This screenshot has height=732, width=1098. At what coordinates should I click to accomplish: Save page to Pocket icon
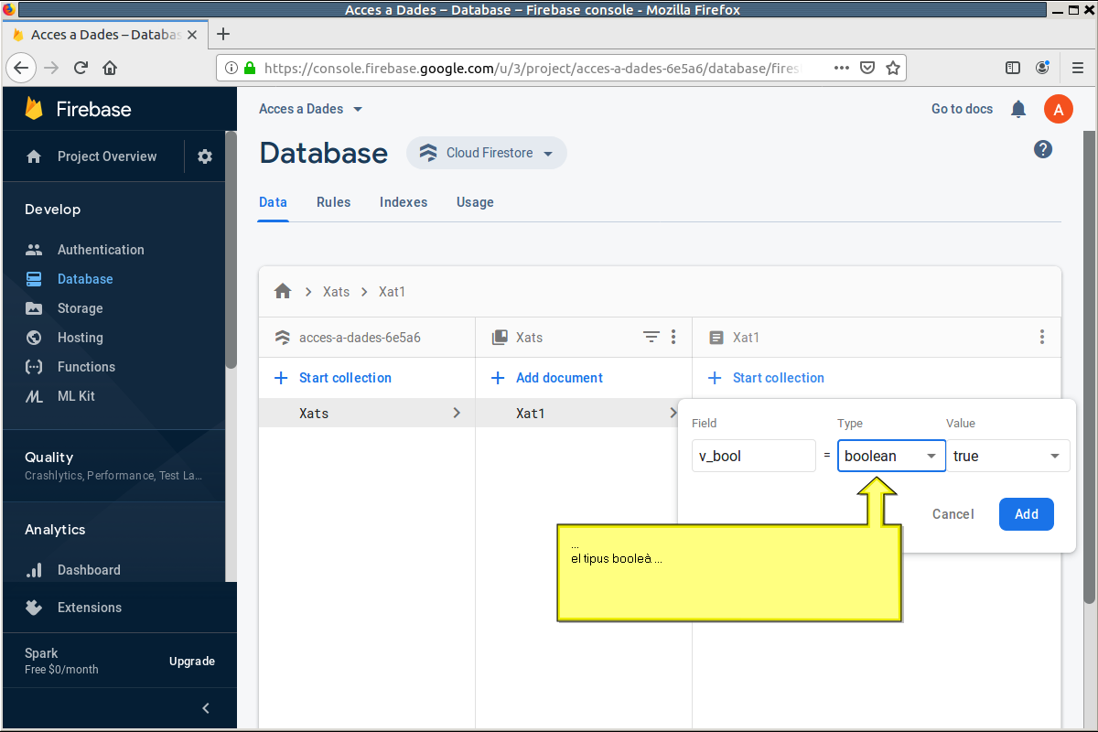[x=867, y=68]
